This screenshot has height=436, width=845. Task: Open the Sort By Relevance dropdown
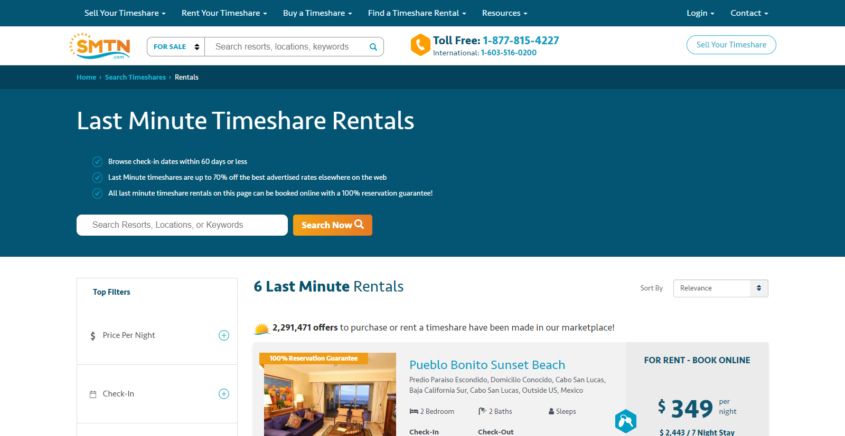click(720, 288)
